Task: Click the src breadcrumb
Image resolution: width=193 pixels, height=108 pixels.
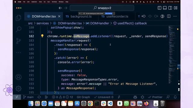Action: [x=30, y=23]
